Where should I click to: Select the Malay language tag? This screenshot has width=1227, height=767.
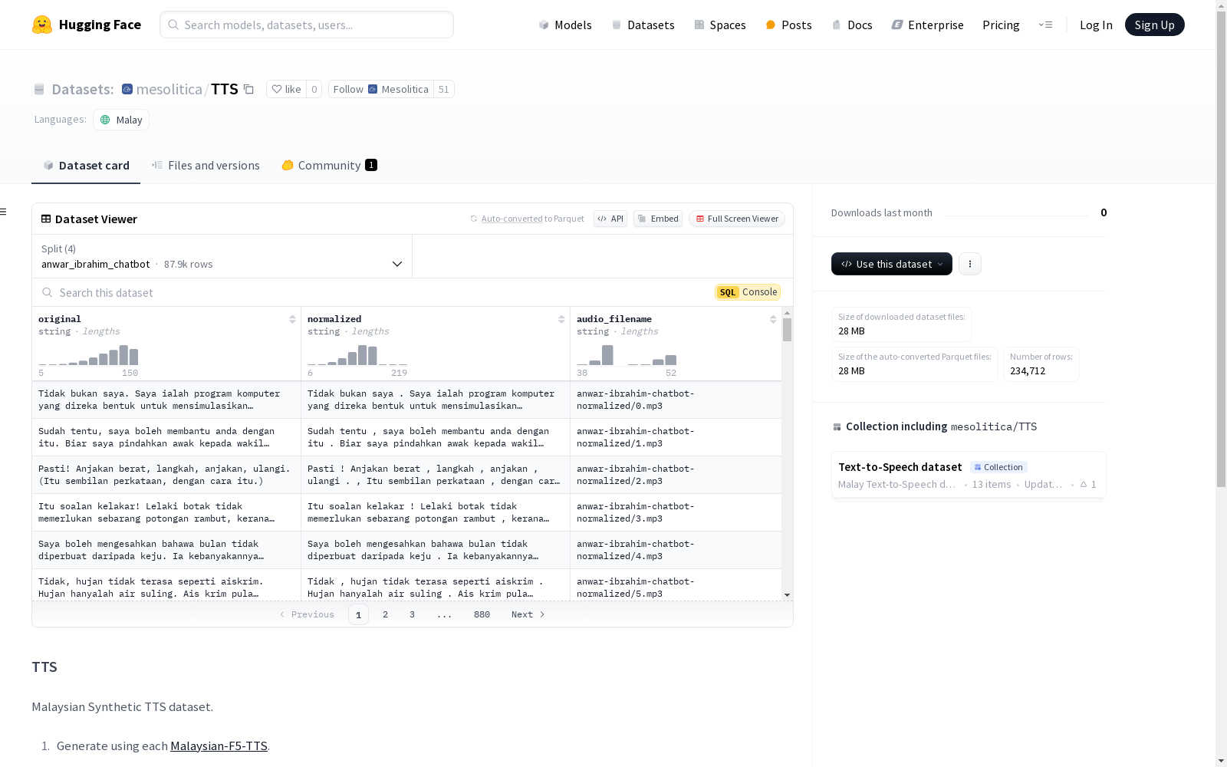click(121, 120)
